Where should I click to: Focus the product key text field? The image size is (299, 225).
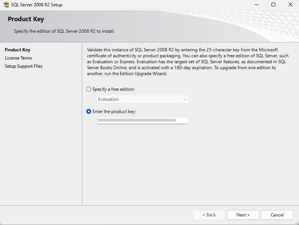(x=142, y=120)
